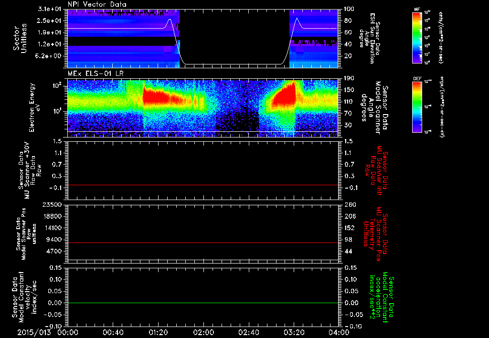Click the 260 telemetry tick value
The image size is (489, 338).
pyautogui.click(x=349, y=205)
